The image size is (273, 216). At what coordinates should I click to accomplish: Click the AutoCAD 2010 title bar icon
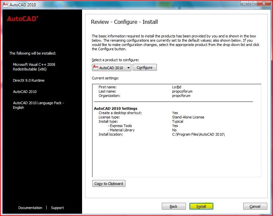pyautogui.click(x=5, y=4)
